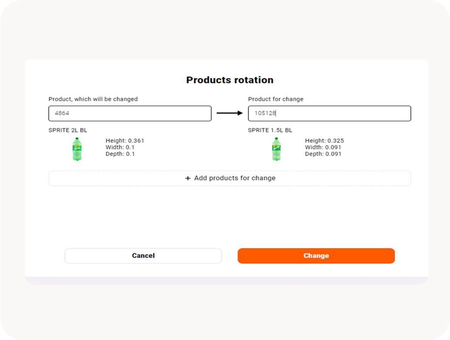Click the Depth: 0.091 text
Image resolution: width=450 pixels, height=340 pixels.
point(323,154)
